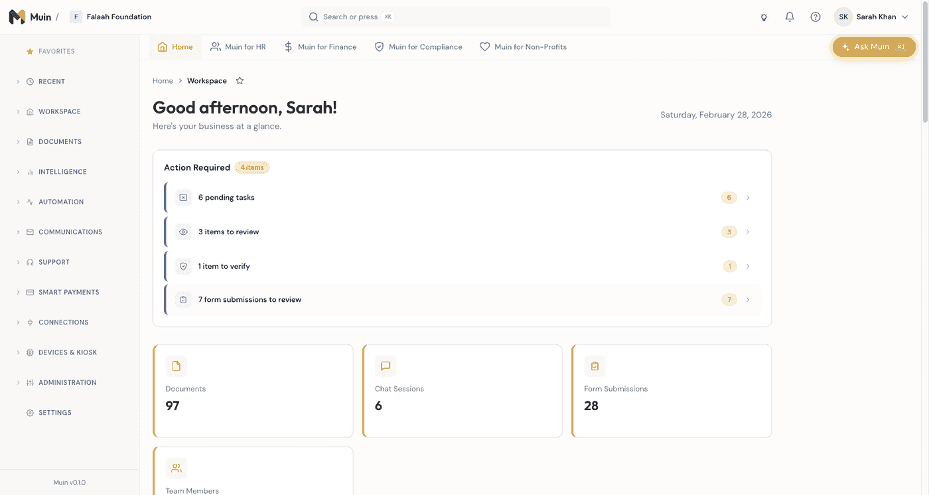Expand the Documents sidebar section
Viewport: 929px width, 495px height.
[19, 142]
